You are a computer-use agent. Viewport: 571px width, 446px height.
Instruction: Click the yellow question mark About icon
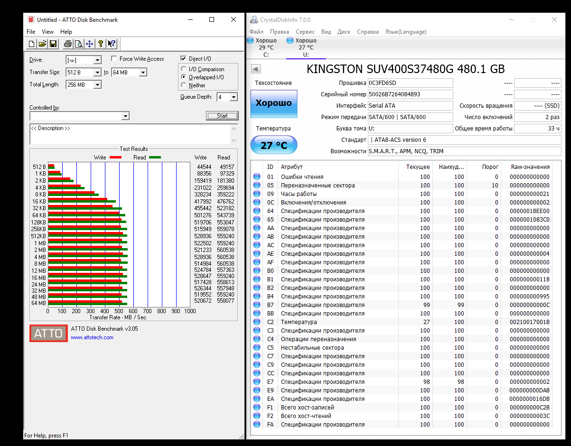[x=100, y=44]
